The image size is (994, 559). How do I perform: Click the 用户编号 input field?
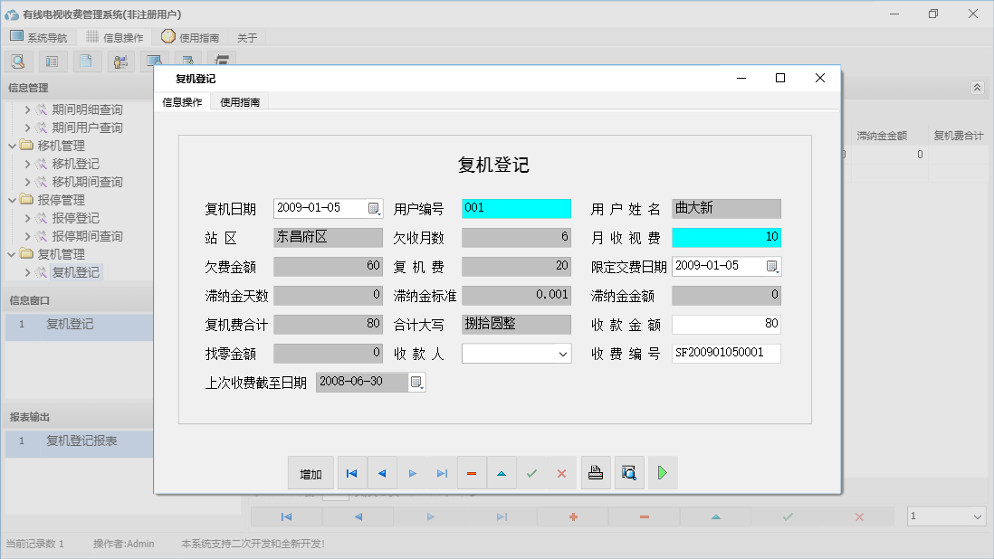click(516, 208)
